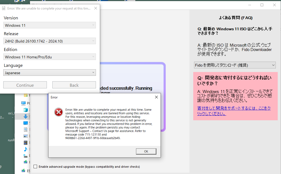Select the Windows local disk drive icon

tap(25, 156)
